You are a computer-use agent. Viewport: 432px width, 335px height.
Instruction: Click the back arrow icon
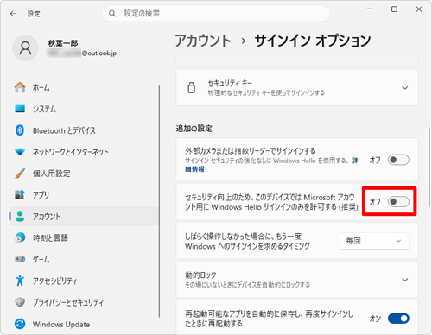pyautogui.click(x=13, y=14)
